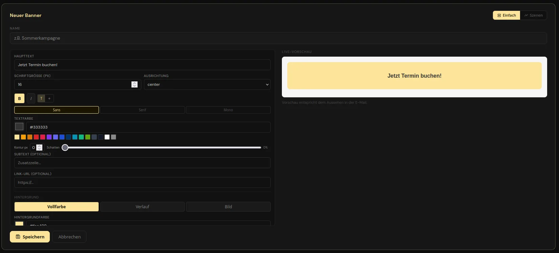Select the plain text T style option
559x253 pixels.
[x=41, y=98]
